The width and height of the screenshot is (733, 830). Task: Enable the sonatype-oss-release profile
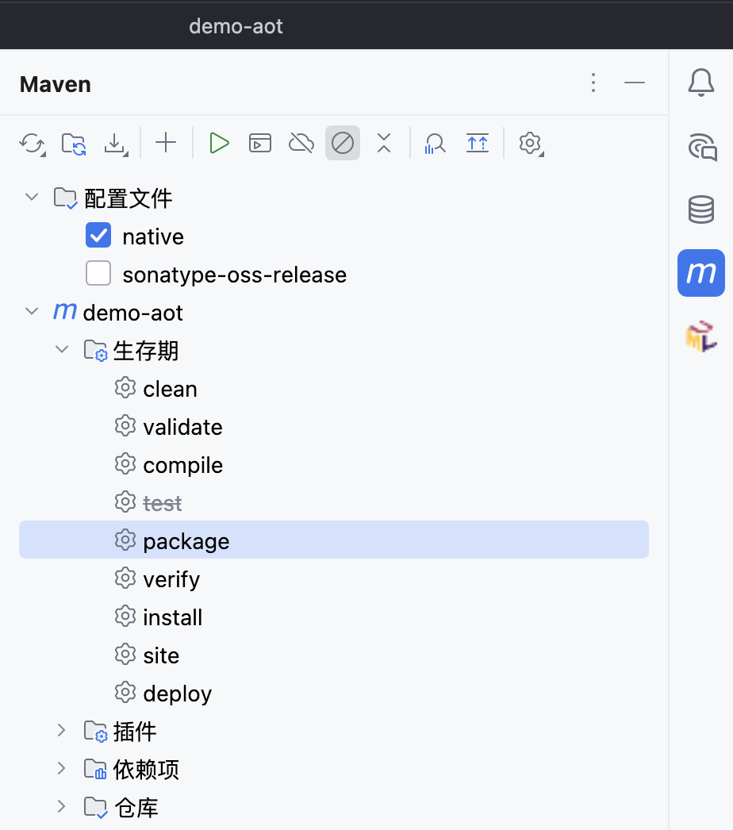coord(98,273)
